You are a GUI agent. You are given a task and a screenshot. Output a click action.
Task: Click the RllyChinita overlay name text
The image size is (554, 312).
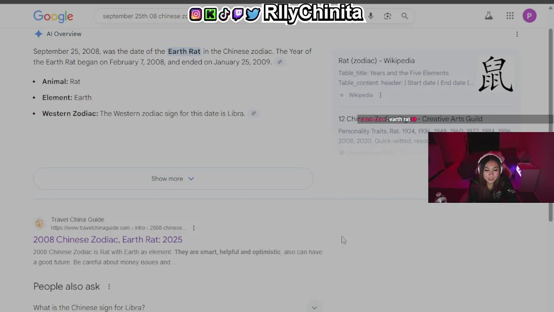312,13
